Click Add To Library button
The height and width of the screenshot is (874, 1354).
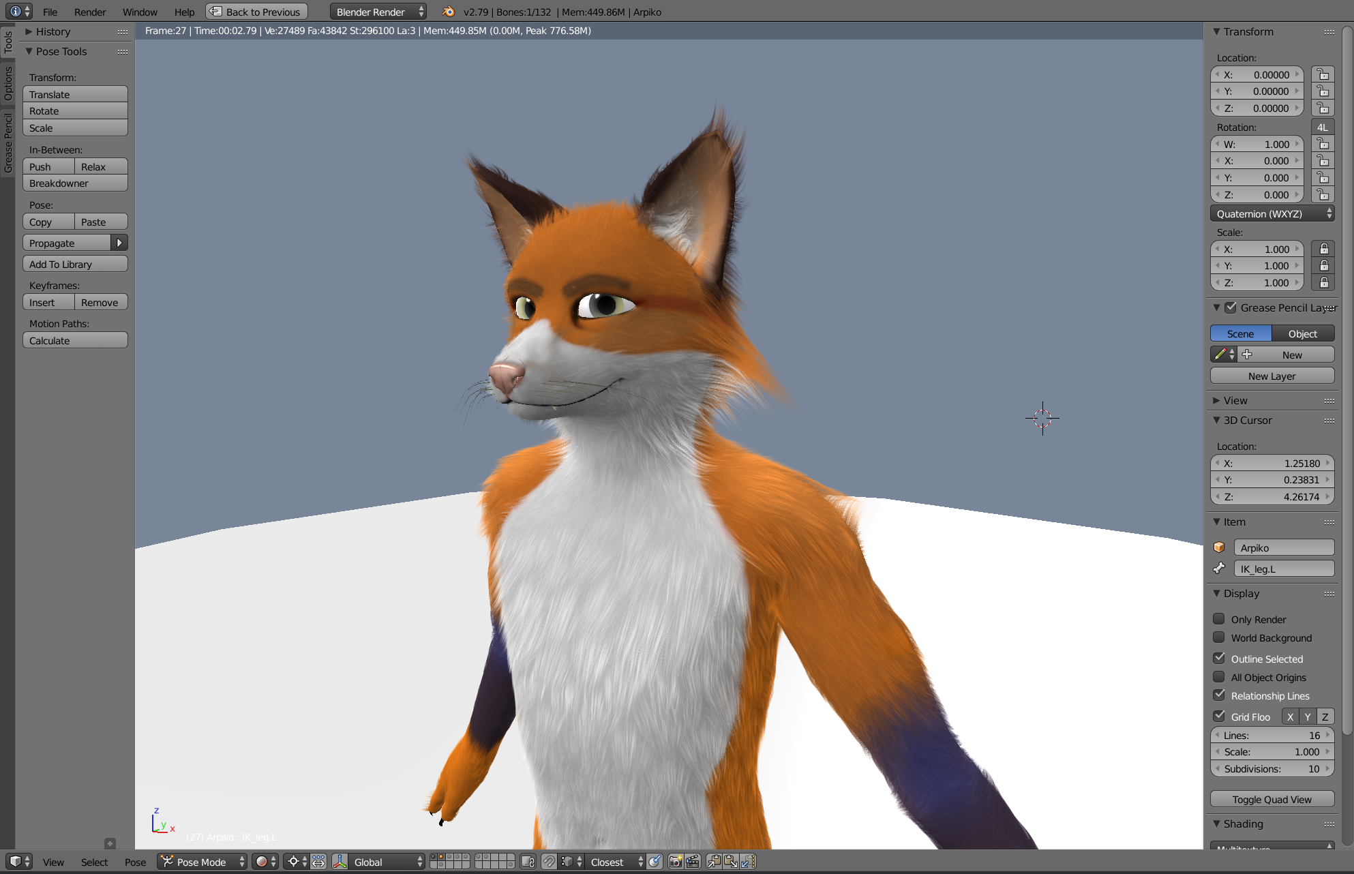pyautogui.click(x=75, y=264)
